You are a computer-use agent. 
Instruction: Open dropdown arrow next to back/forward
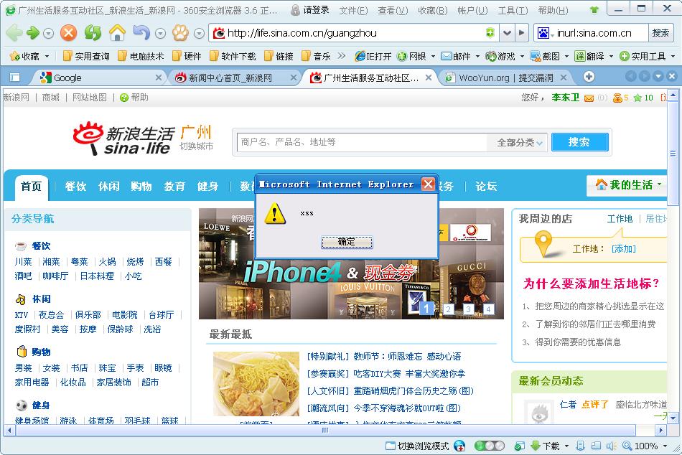click(x=48, y=33)
